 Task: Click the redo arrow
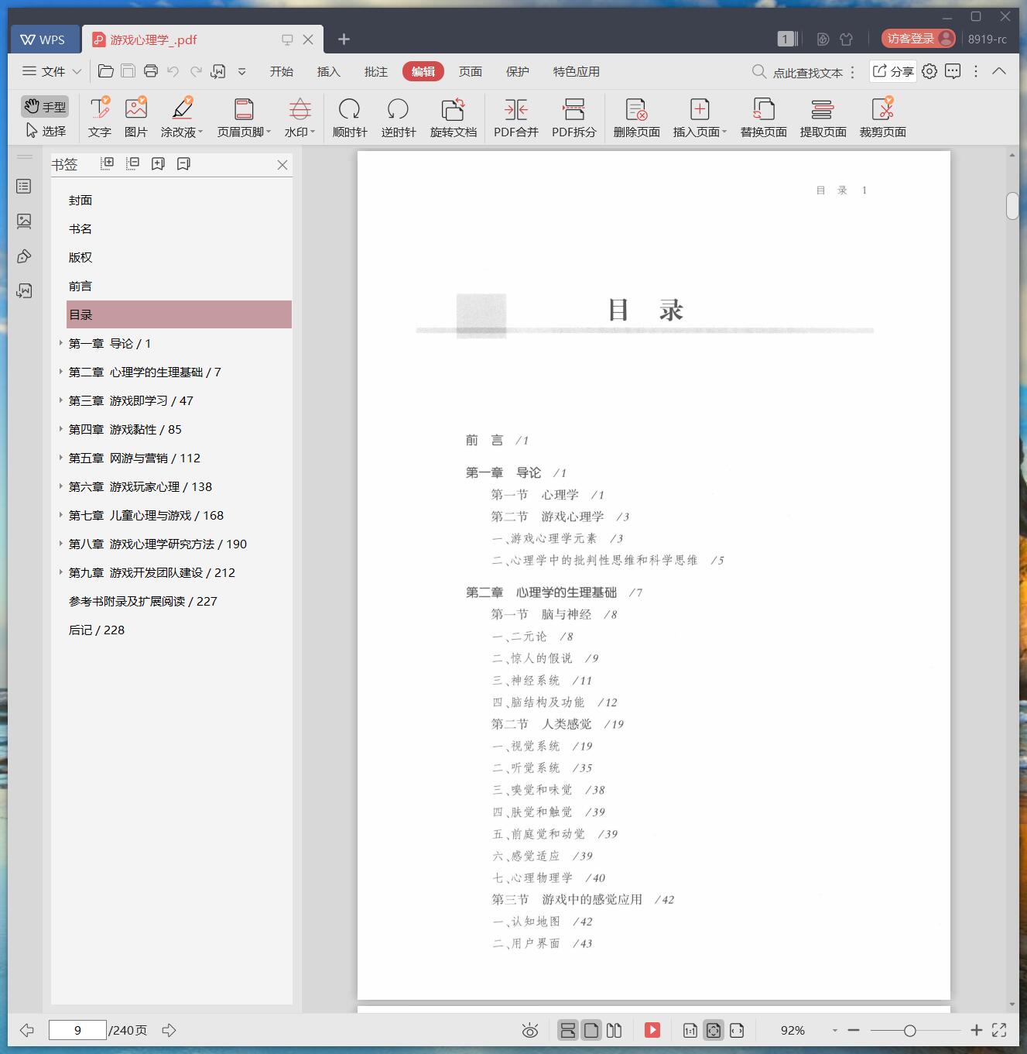coord(196,71)
